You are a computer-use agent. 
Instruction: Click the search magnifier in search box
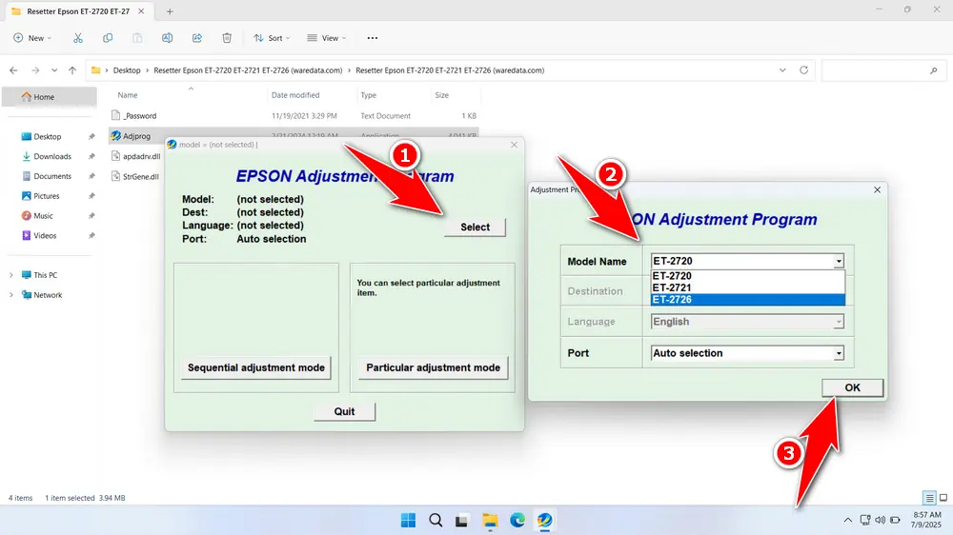934,70
